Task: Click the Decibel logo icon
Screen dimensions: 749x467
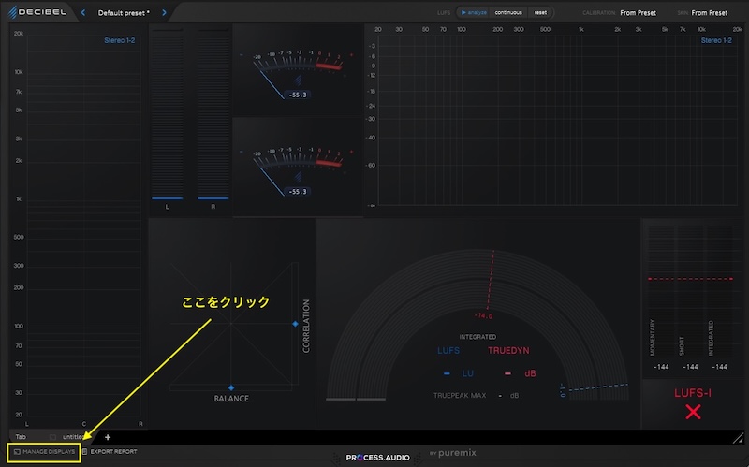Action: 14,12
